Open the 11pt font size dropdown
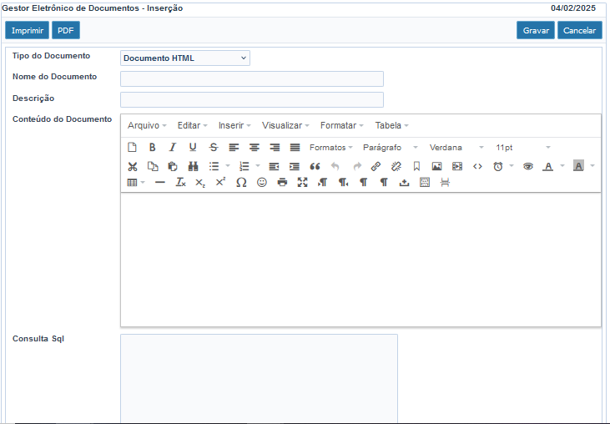 coord(522,148)
